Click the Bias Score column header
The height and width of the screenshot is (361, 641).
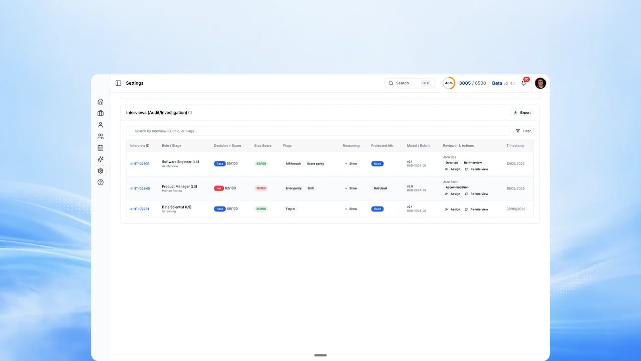click(263, 146)
